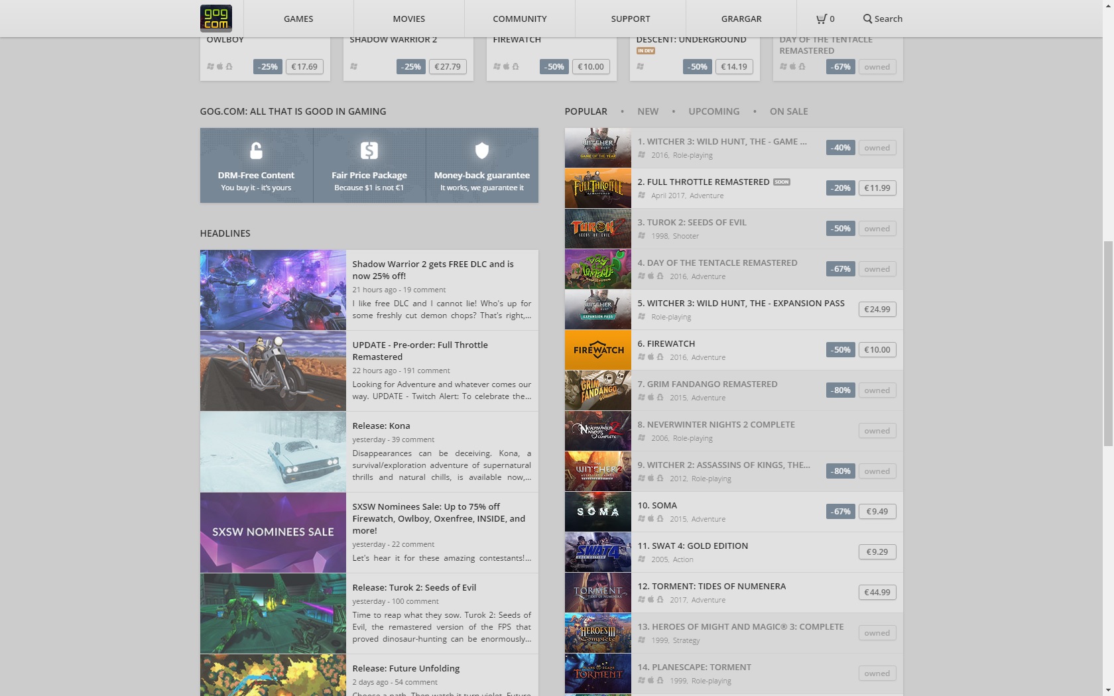Click the Fair Price Package dollar icon

369,150
